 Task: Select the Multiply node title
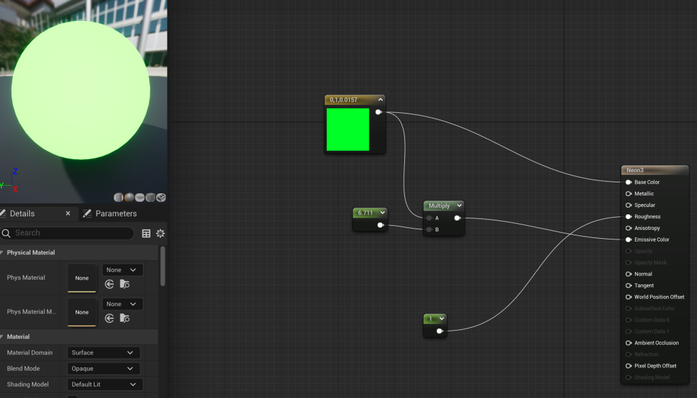(x=439, y=205)
